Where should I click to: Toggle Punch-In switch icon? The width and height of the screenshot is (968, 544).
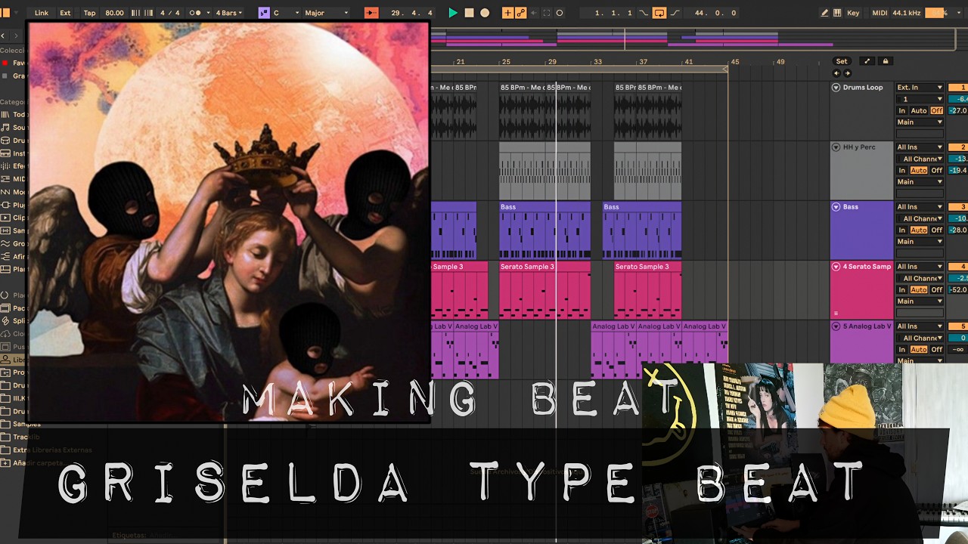(x=643, y=13)
